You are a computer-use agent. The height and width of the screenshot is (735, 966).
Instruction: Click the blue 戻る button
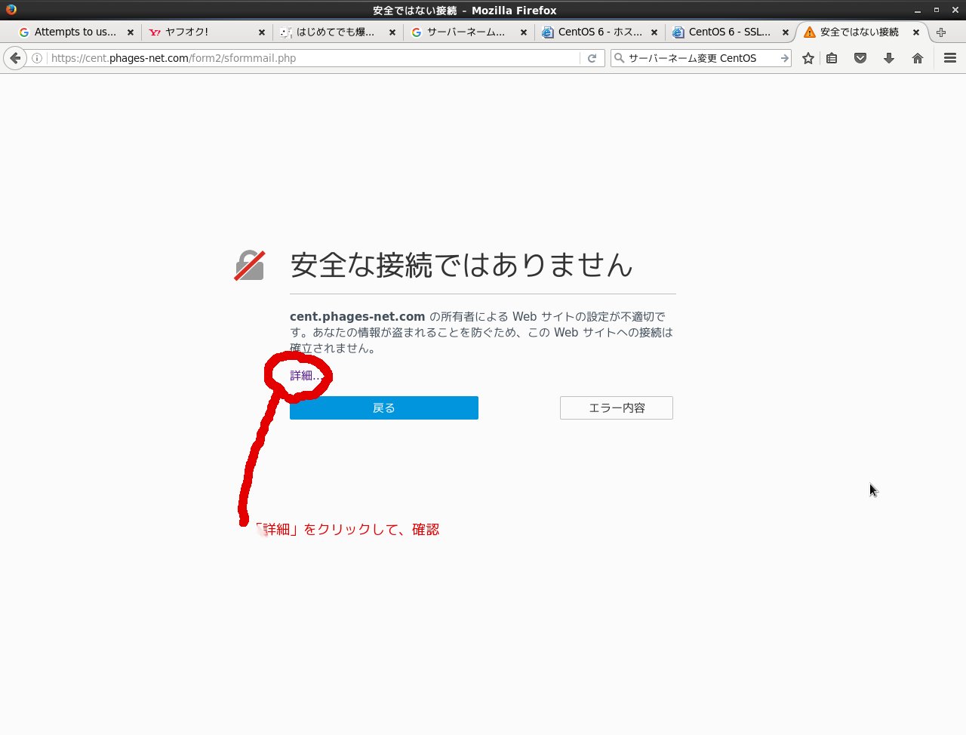(x=384, y=407)
